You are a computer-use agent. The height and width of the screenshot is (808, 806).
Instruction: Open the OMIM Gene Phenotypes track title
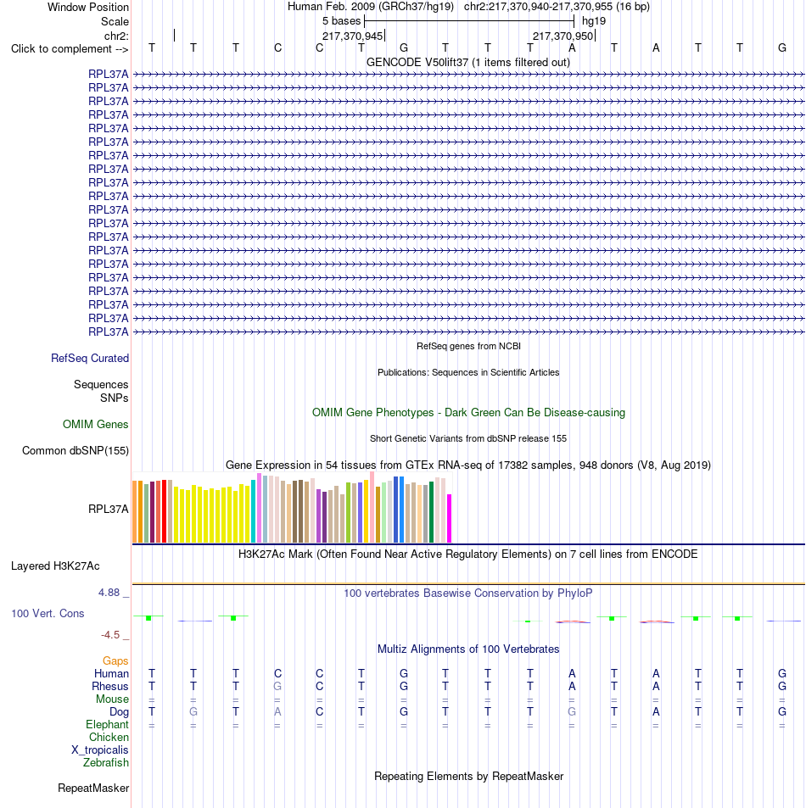tap(468, 413)
